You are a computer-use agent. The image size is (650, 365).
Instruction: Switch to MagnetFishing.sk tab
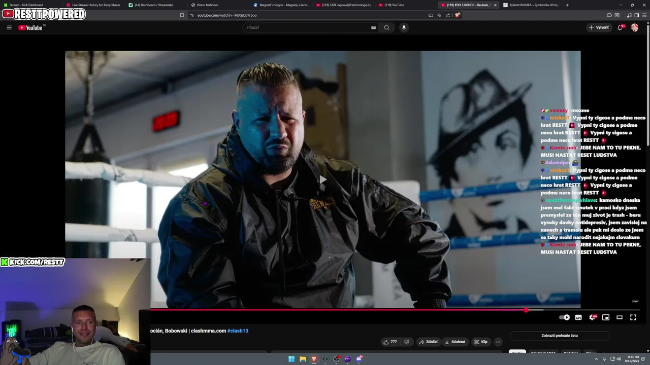[281, 5]
